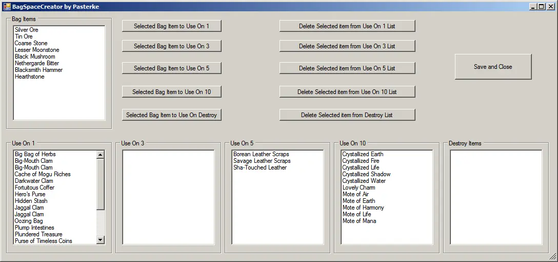Click the Use On 1 scrollbar down arrow
This screenshot has width=558, height=262.
[101, 240]
